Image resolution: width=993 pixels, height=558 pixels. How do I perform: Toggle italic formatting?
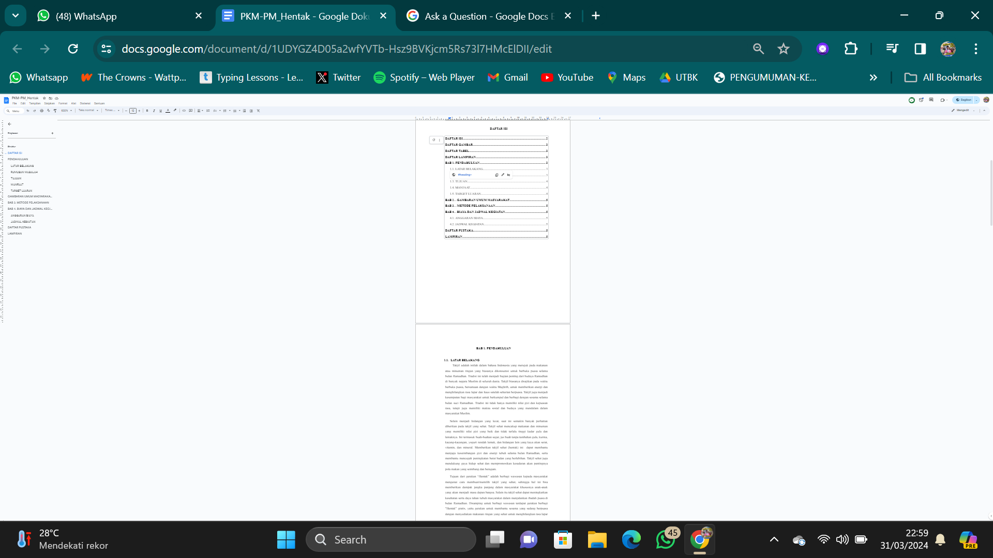coord(154,111)
